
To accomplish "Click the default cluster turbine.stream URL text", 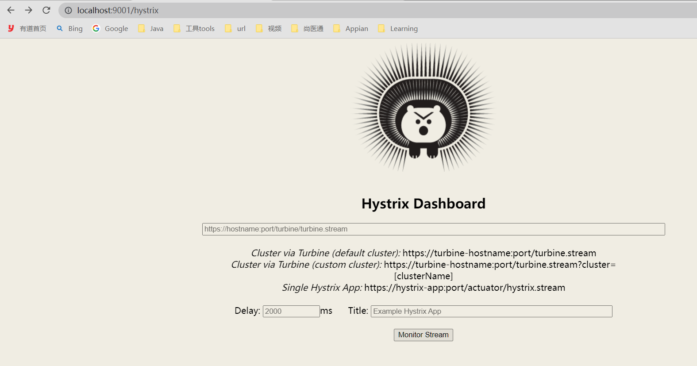I will [499, 253].
